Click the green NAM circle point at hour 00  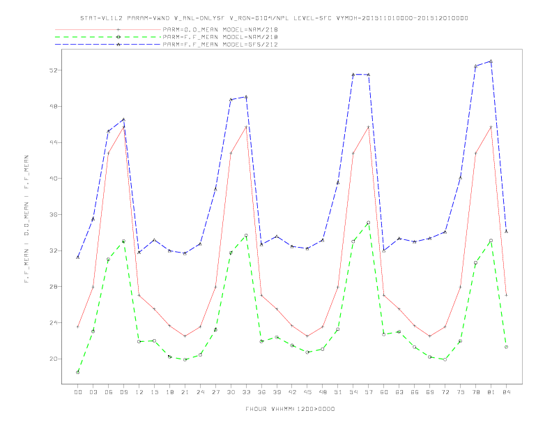[x=78, y=373]
